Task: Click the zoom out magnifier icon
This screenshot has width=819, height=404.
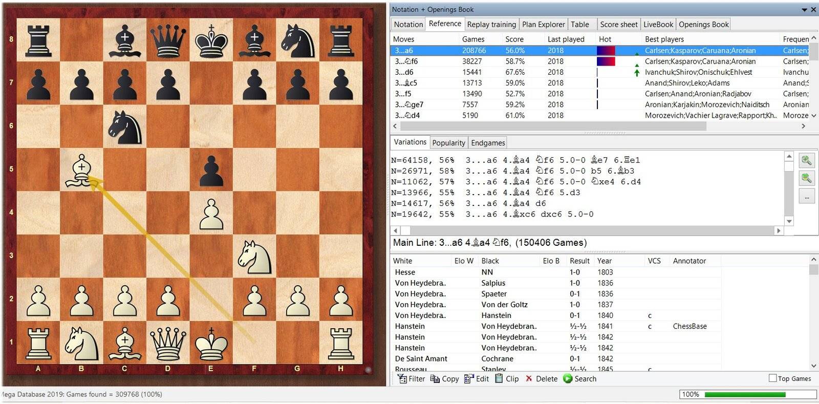Action: click(x=807, y=178)
